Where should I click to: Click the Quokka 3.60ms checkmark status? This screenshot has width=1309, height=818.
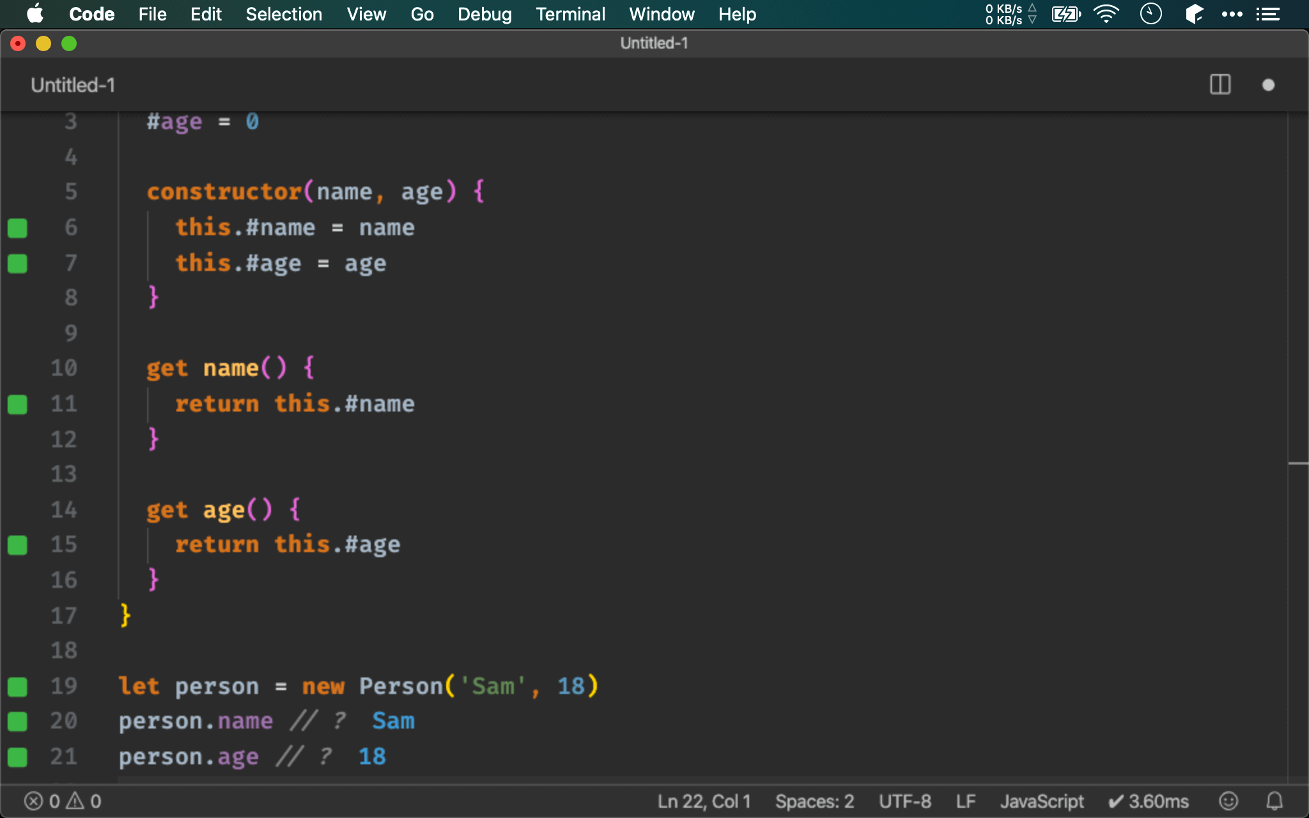point(1148,801)
